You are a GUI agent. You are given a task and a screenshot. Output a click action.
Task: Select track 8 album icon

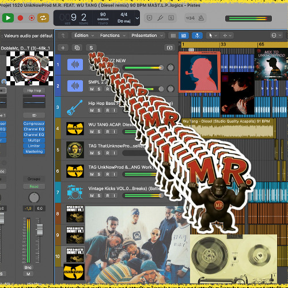click(75, 214)
